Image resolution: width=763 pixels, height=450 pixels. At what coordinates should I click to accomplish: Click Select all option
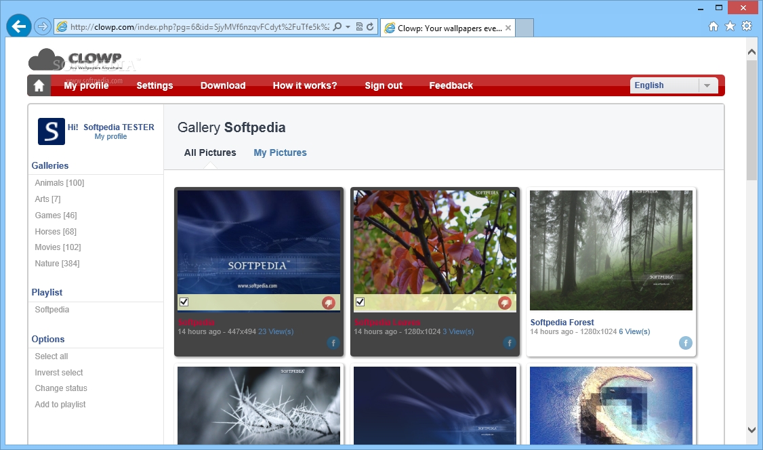(x=51, y=356)
